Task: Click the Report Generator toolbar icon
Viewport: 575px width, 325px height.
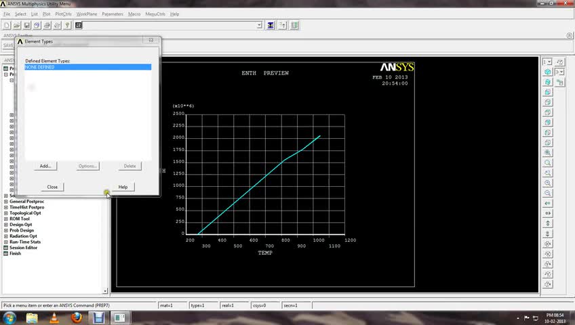Action: point(57,25)
